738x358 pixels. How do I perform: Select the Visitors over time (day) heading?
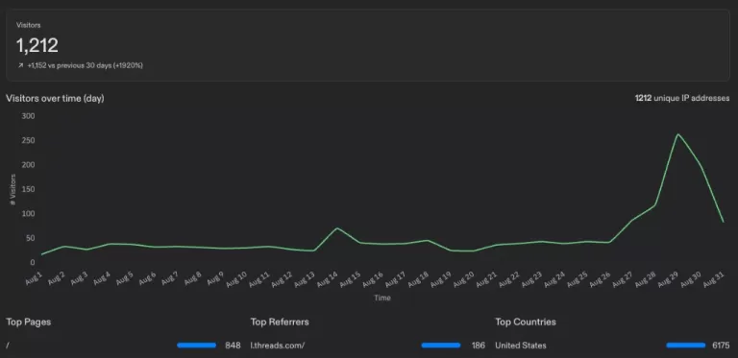tap(55, 99)
